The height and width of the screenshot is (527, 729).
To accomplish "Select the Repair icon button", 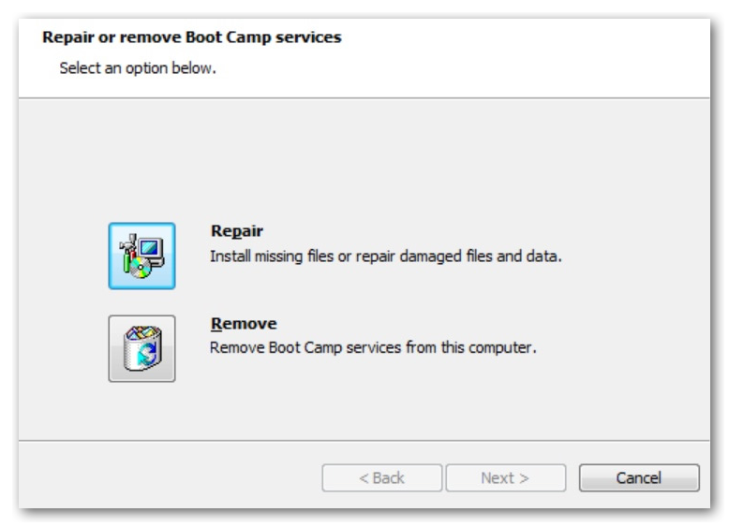I will click(141, 256).
